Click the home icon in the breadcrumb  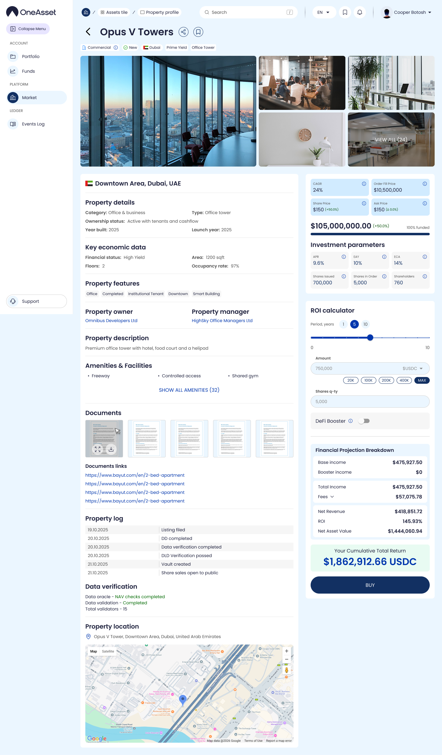tap(86, 12)
